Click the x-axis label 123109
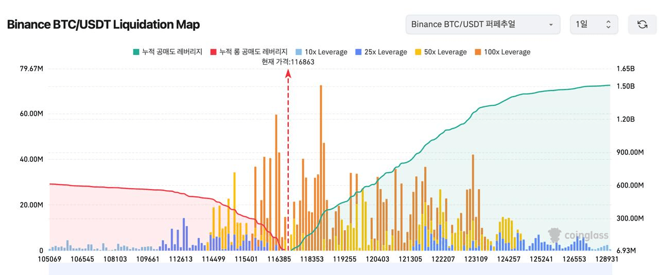 tap(476, 259)
